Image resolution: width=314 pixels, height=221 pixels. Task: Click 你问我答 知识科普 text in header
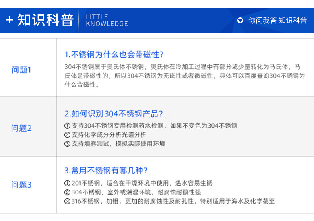(x=277, y=20)
